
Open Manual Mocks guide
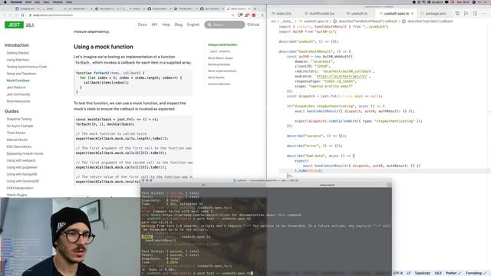pyautogui.click(x=17, y=140)
